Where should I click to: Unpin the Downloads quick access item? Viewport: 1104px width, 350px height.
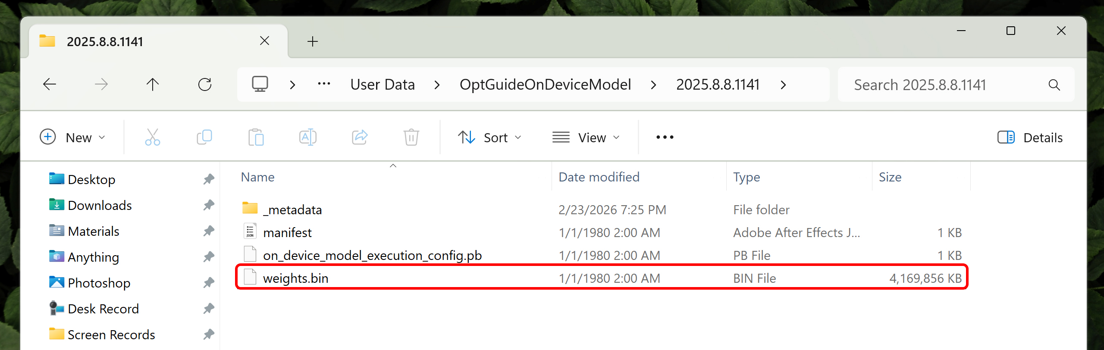[x=209, y=205]
